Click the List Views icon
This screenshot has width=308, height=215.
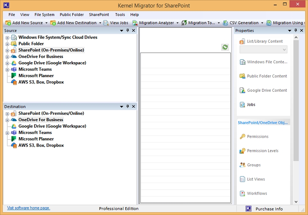[242, 179]
